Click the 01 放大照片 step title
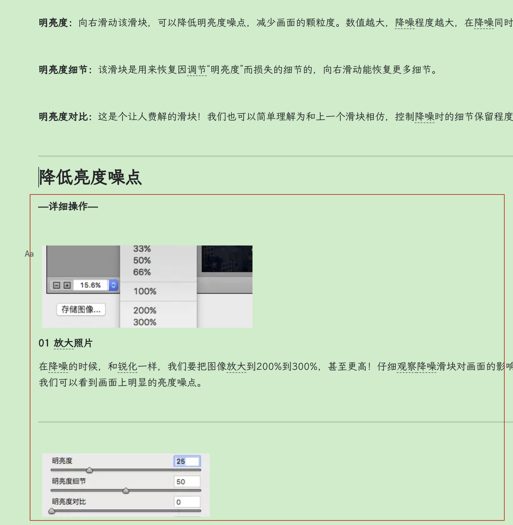The height and width of the screenshot is (525, 513). pyautogui.click(x=66, y=343)
